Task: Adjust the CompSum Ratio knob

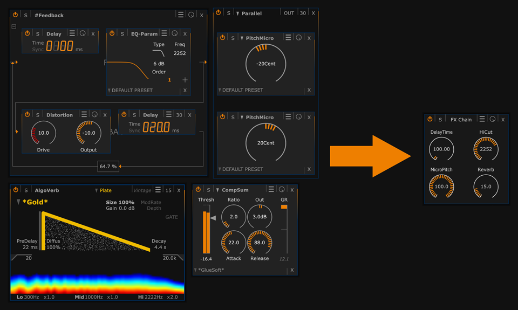Action: click(x=234, y=217)
